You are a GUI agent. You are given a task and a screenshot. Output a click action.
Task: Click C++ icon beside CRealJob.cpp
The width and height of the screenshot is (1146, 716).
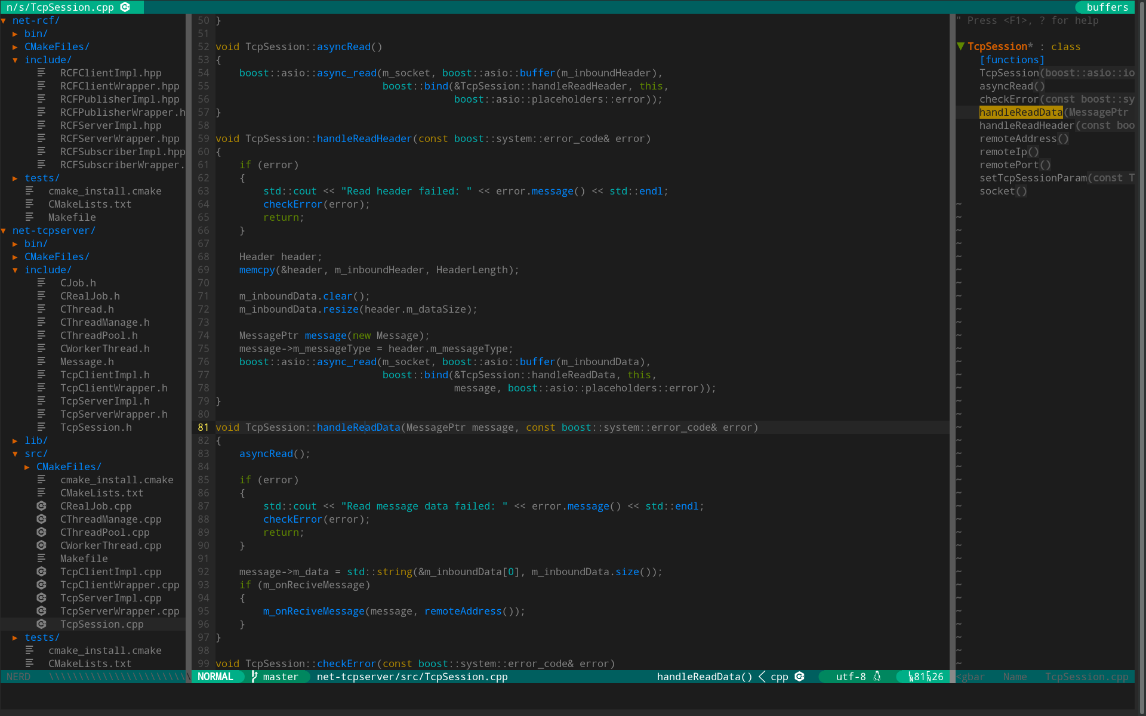tap(41, 506)
